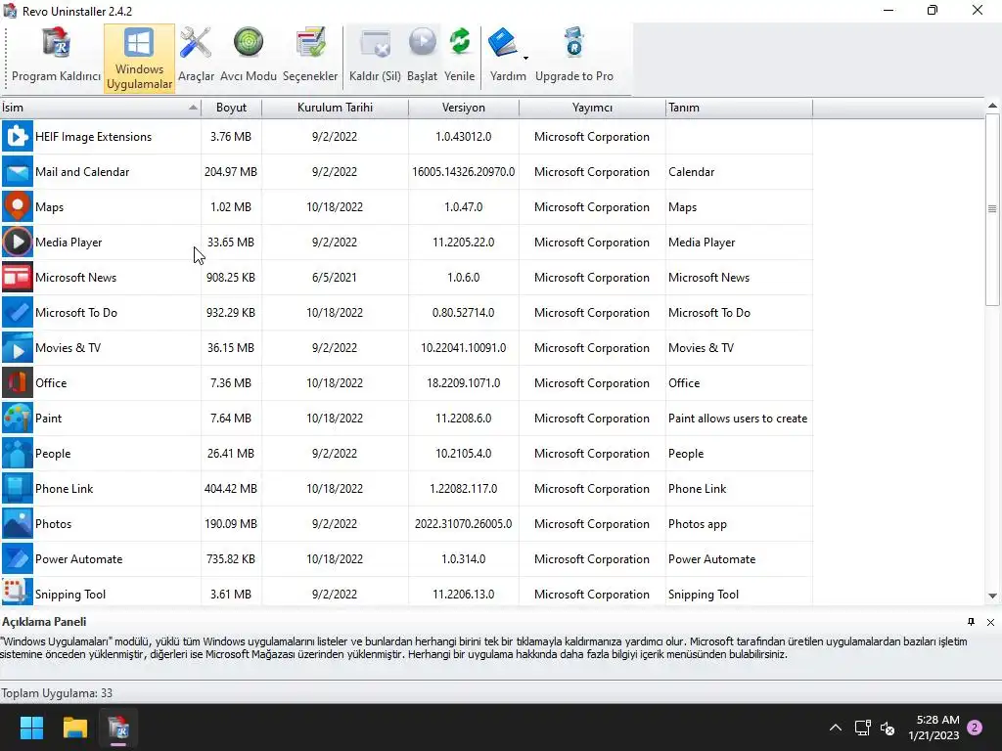1002x751 pixels.
Task: Open the notification badge showing 2
Action: (975, 728)
